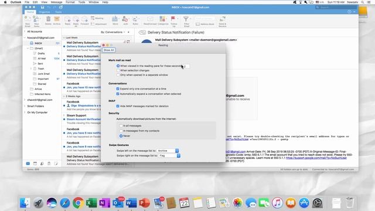Click the Spotlight icon in menu bar
The image size is (375, 211).
363,2
